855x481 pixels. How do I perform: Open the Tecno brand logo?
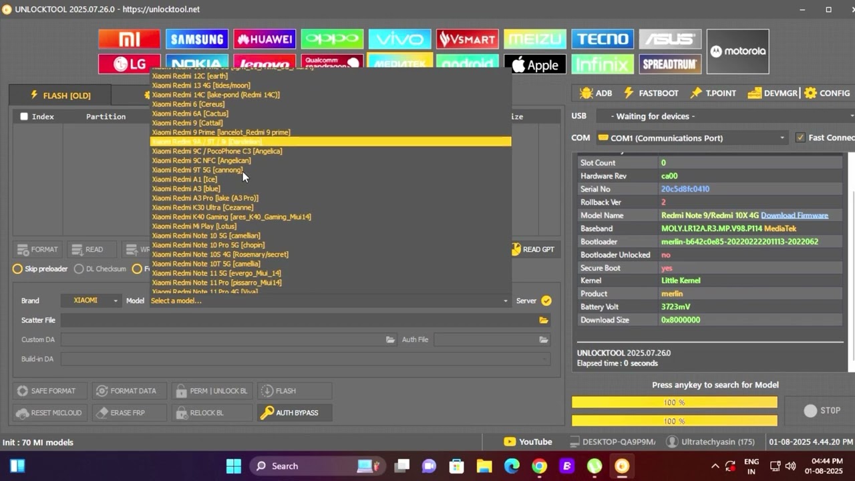(603, 39)
